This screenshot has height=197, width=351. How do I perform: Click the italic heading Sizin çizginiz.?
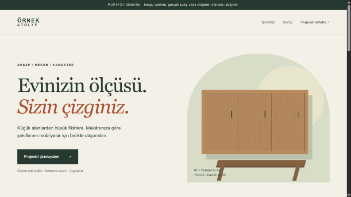pos(73,107)
